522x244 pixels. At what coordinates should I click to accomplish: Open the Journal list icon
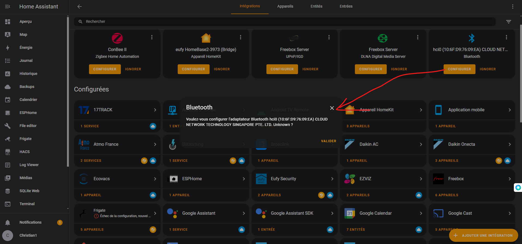pyautogui.click(x=8, y=61)
